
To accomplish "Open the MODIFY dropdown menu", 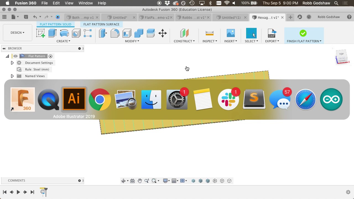I will [132, 41].
